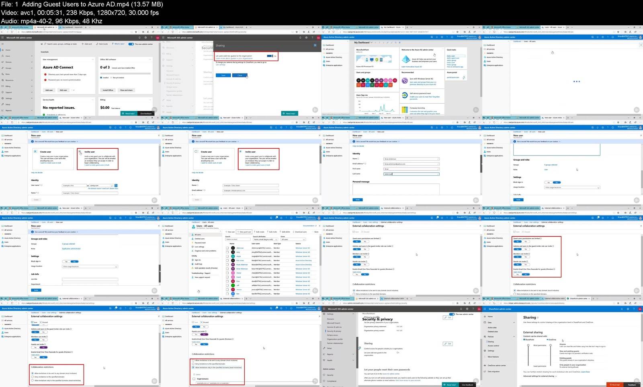Screen dimensions: 643x387
Task: Switch to the SharePoint admin center browser tab
Action: 578,299
